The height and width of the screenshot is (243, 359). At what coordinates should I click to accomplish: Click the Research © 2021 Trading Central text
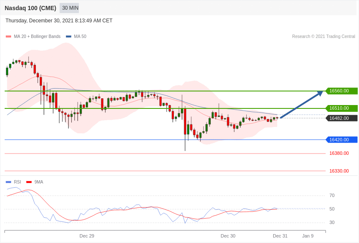coord(324,36)
